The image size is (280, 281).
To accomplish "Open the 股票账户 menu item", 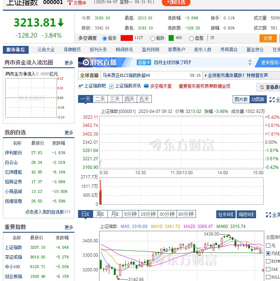I will tap(177, 49).
